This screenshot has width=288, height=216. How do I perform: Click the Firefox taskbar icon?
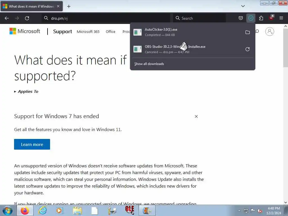pyautogui.click(x=25, y=210)
